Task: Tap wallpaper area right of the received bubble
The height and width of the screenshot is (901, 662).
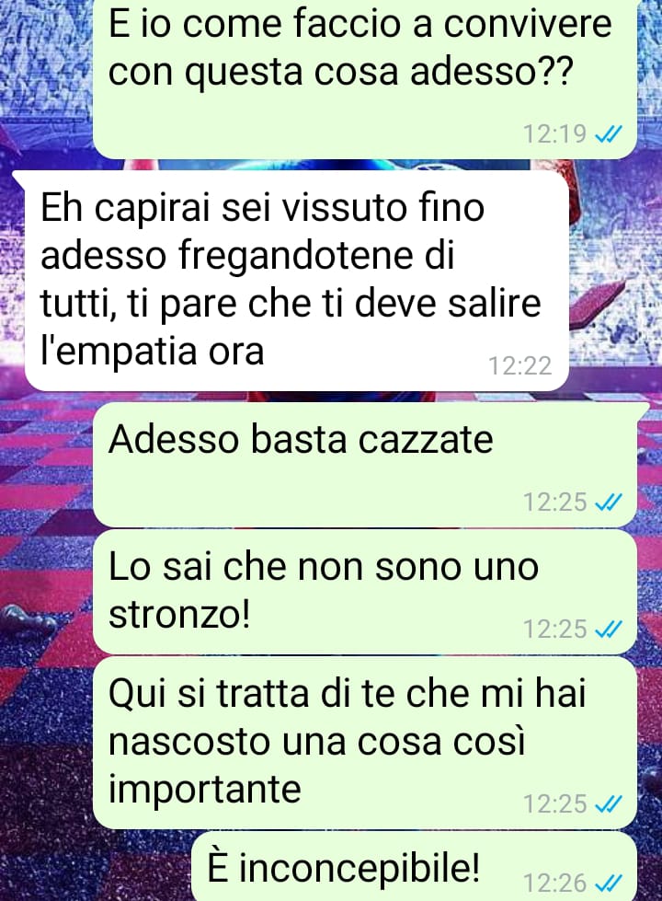Action: coord(615,281)
